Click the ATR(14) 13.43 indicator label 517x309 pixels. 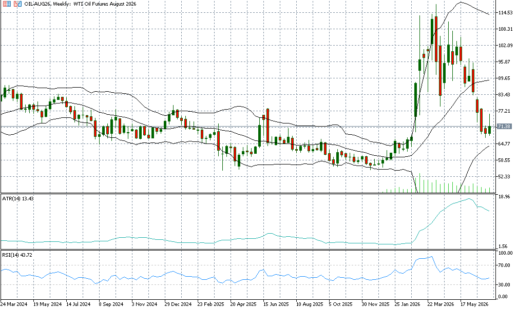click(x=18, y=199)
